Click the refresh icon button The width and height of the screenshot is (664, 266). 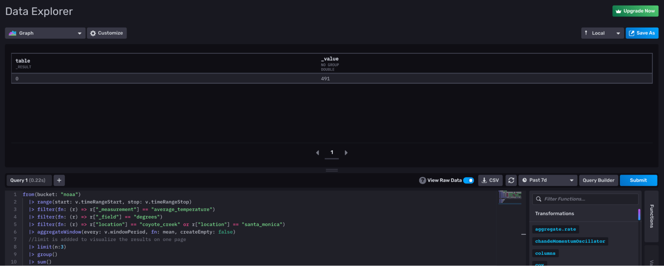[511, 180]
